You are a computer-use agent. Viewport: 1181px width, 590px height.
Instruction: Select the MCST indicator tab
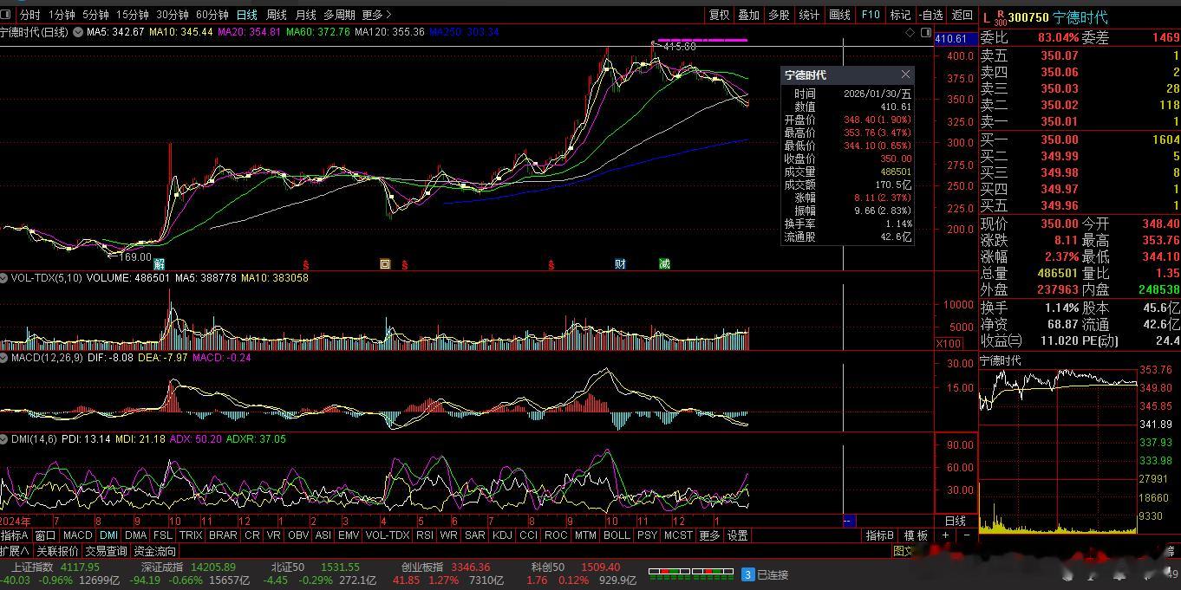pyautogui.click(x=678, y=535)
